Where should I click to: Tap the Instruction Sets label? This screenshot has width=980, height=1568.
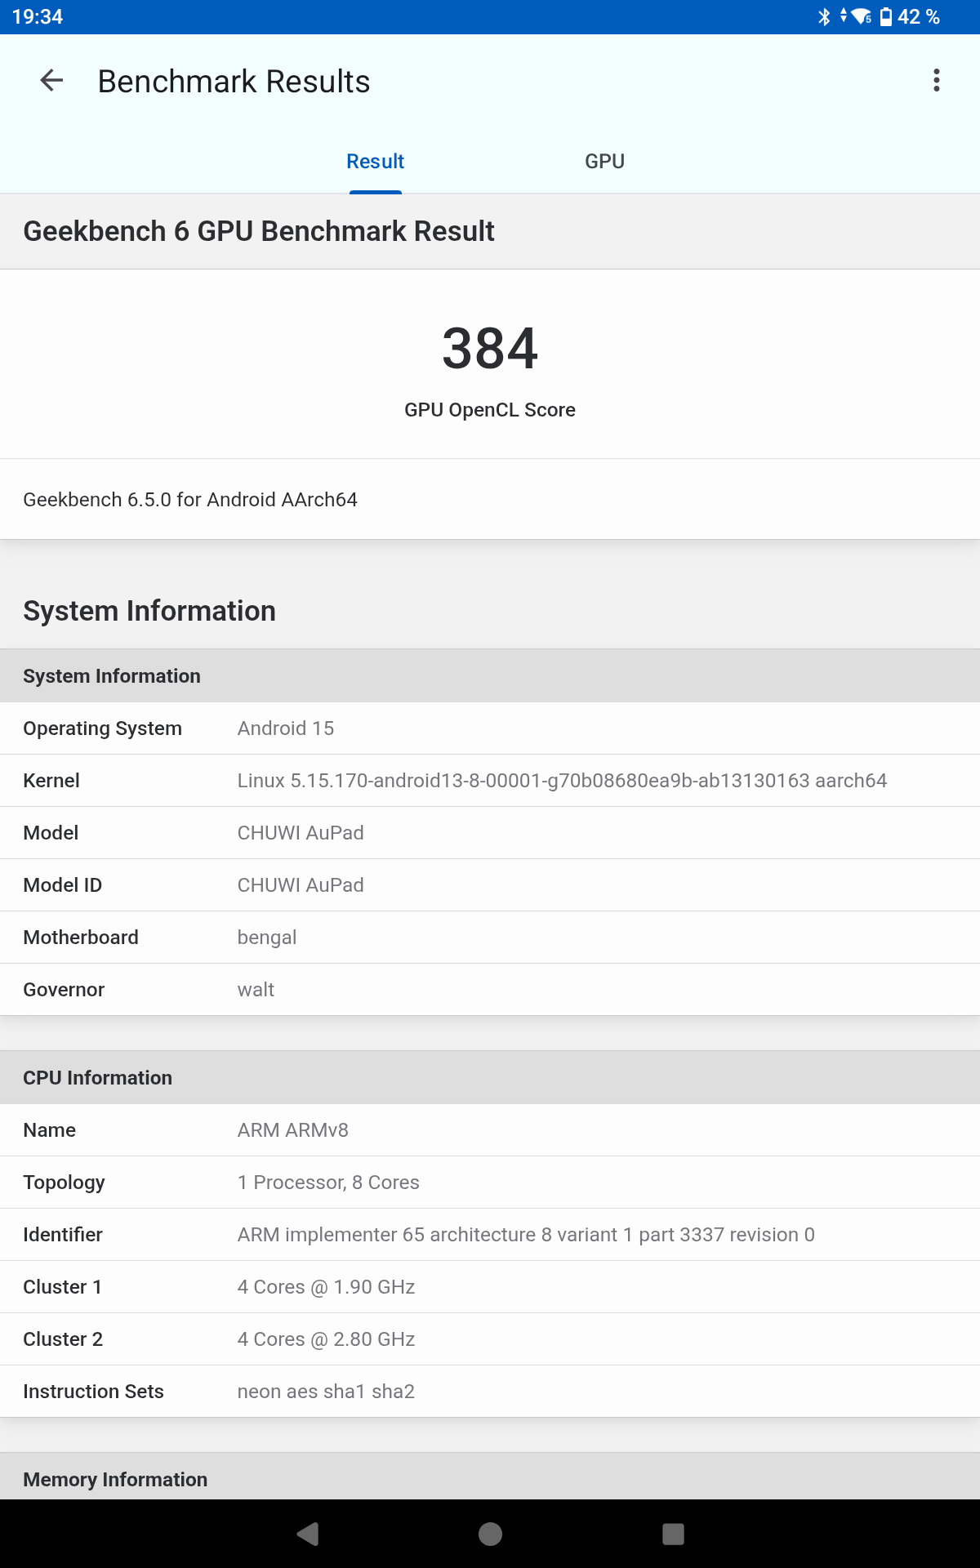tap(93, 1392)
